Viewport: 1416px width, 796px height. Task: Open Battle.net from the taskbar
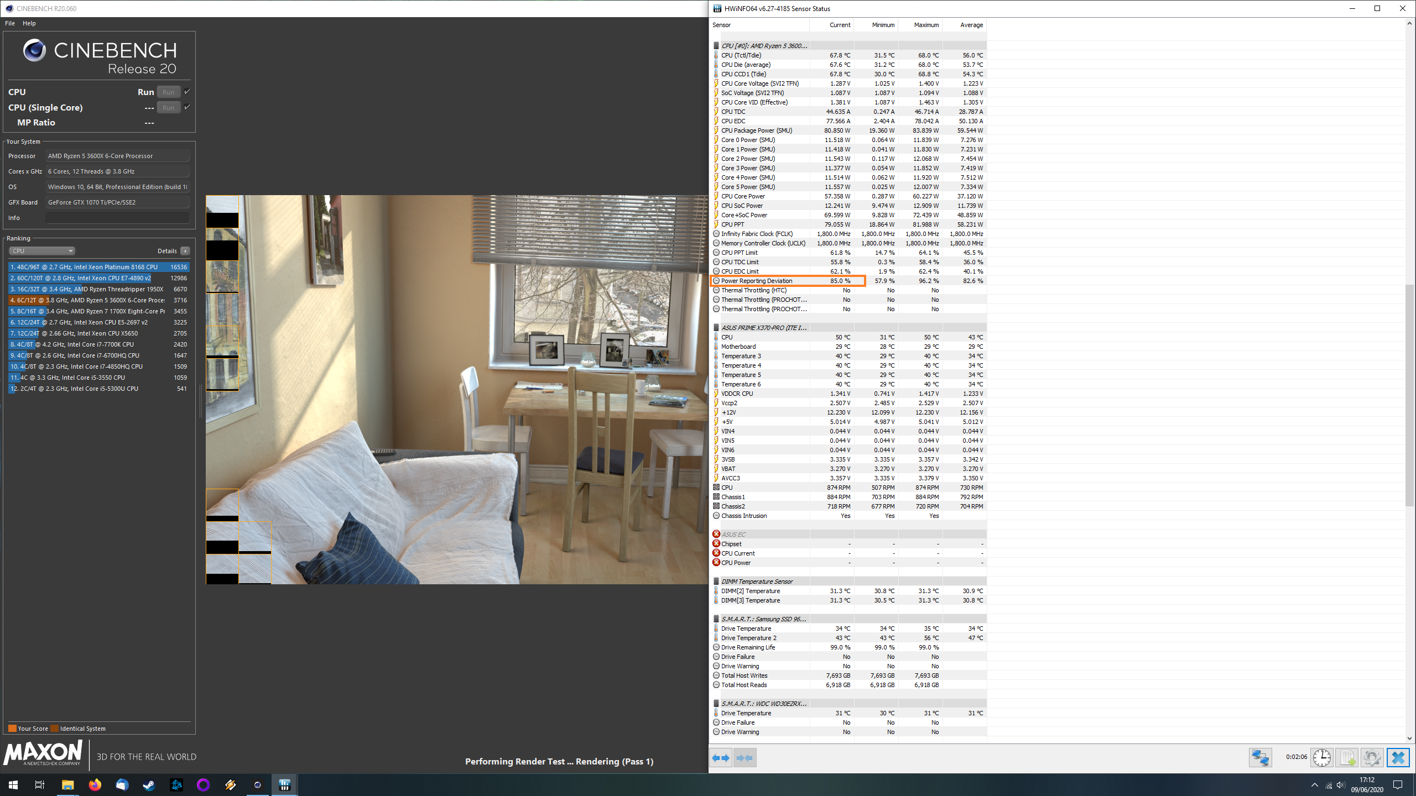click(176, 785)
